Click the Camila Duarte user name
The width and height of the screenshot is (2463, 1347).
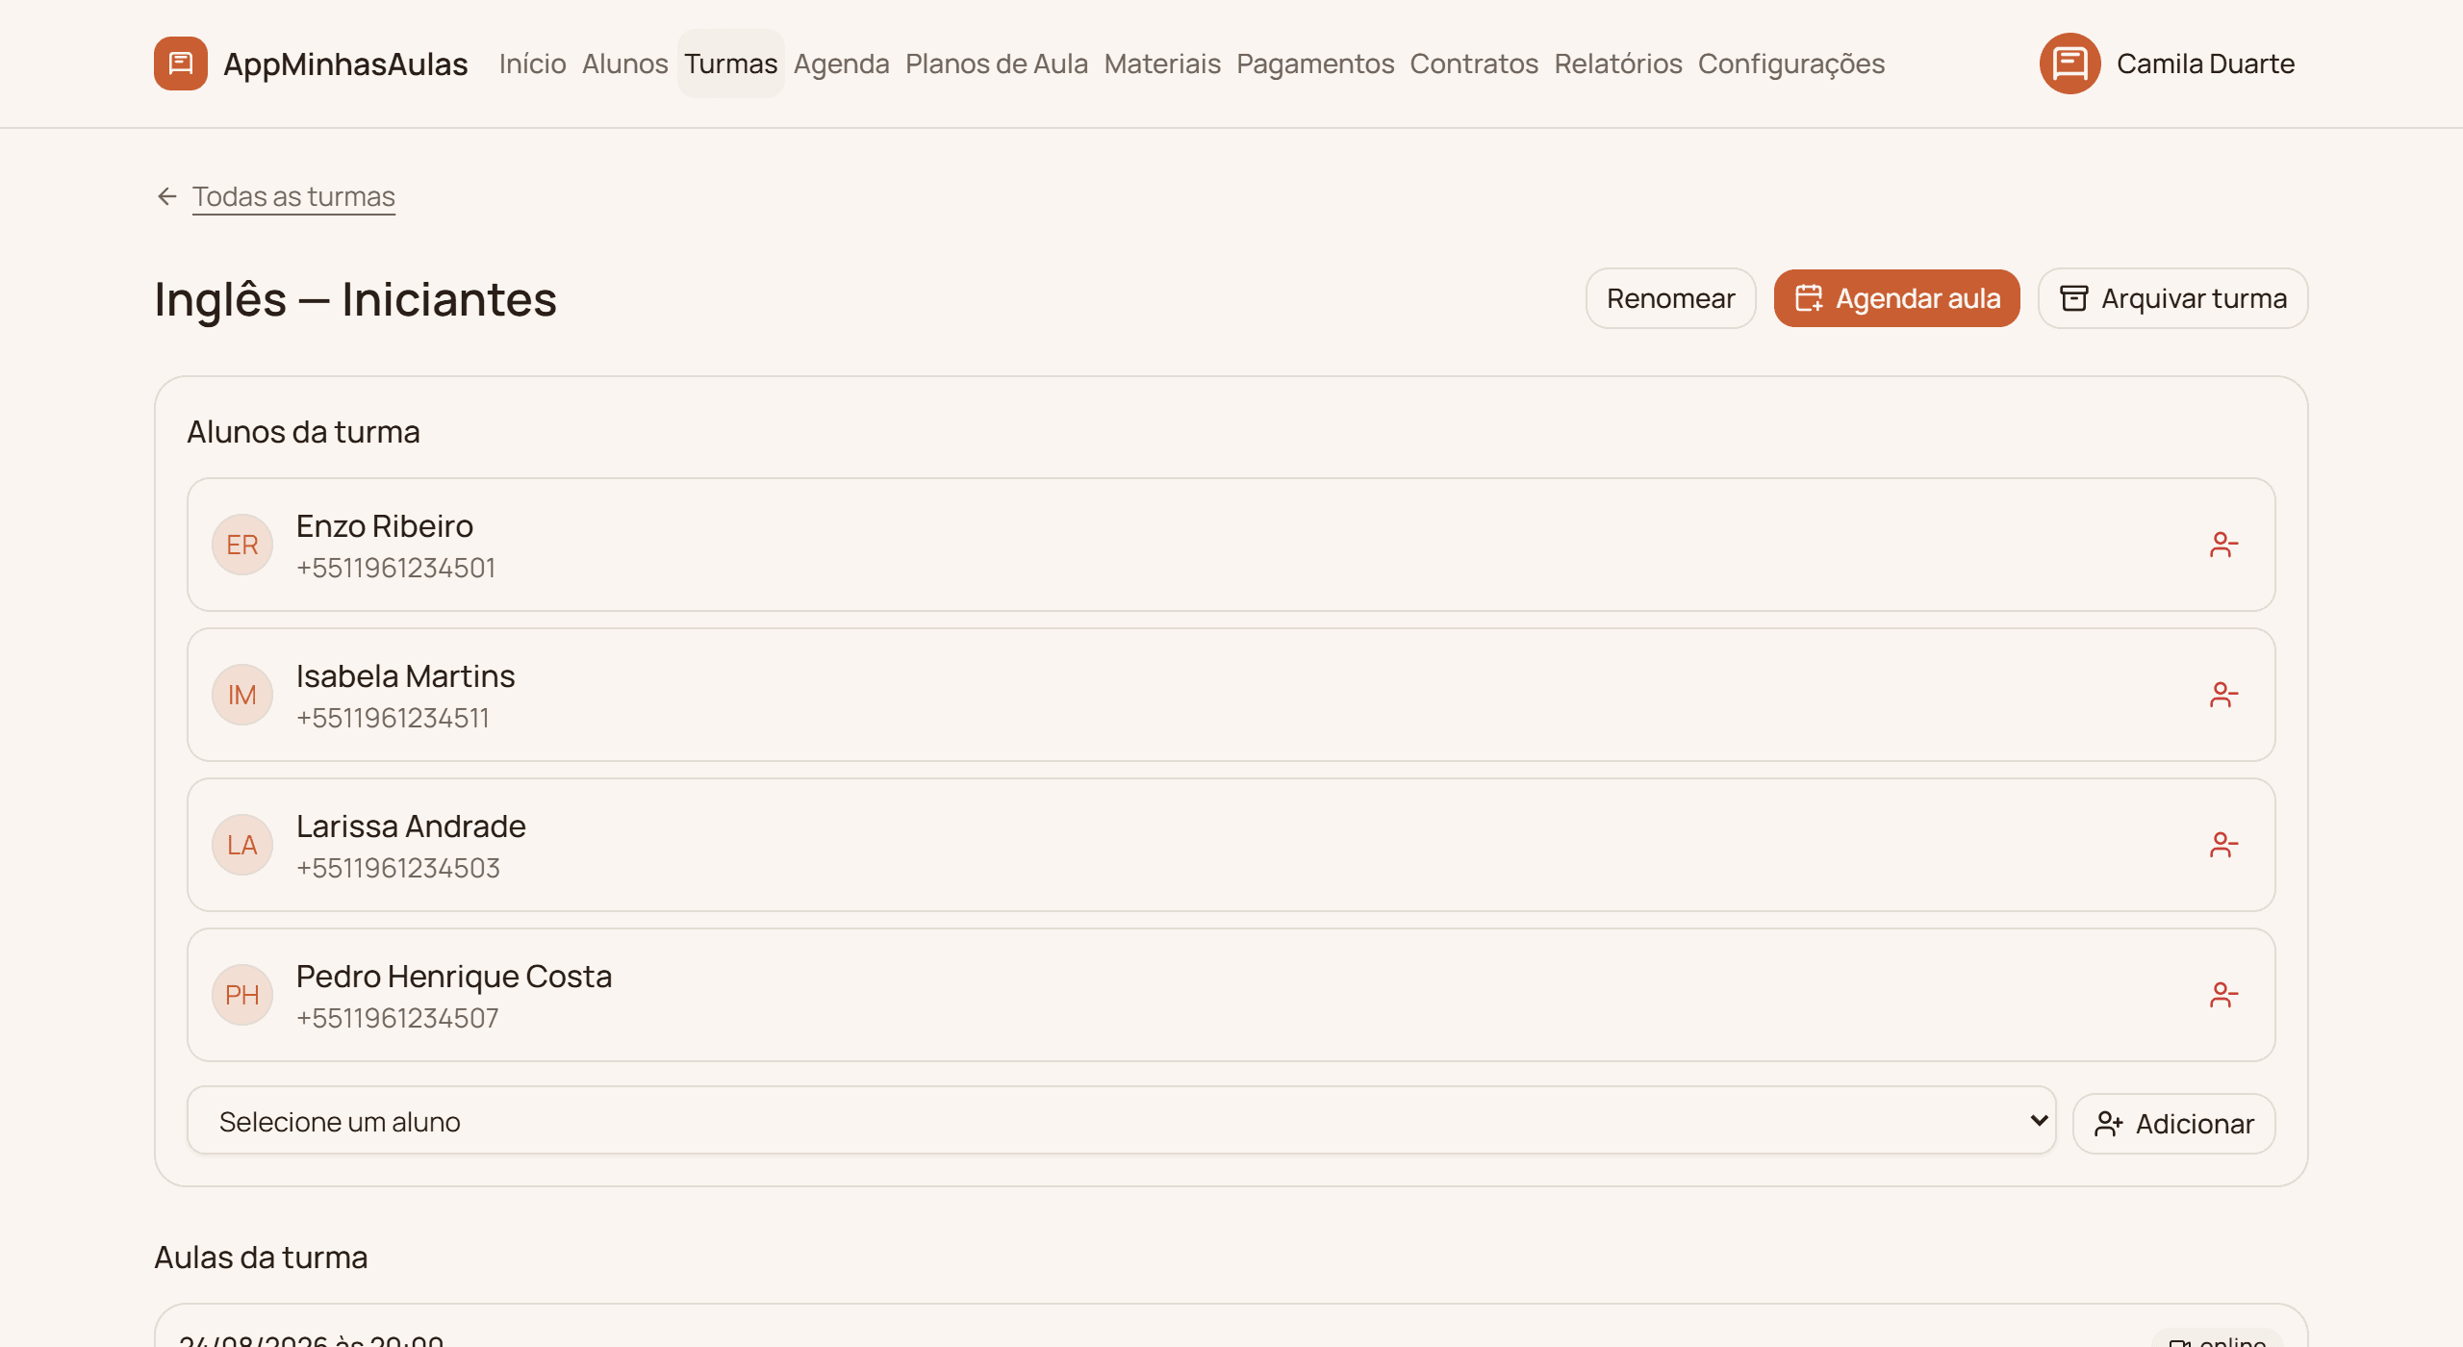point(2206,64)
